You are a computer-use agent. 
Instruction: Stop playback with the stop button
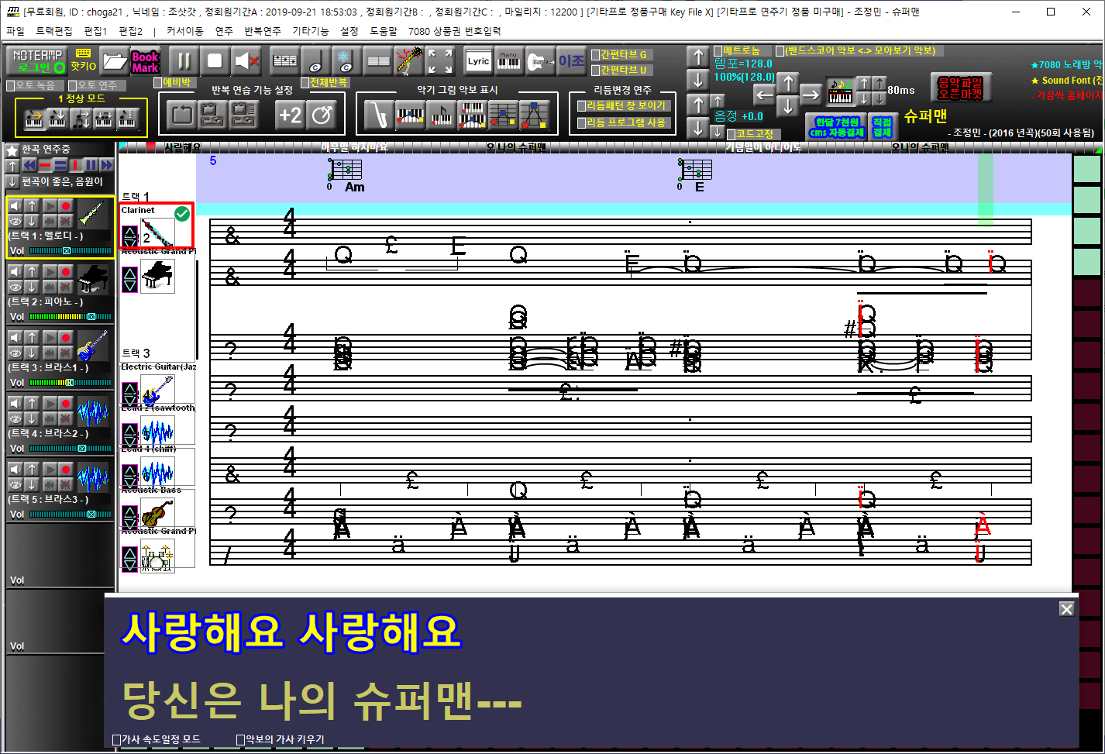pos(215,60)
